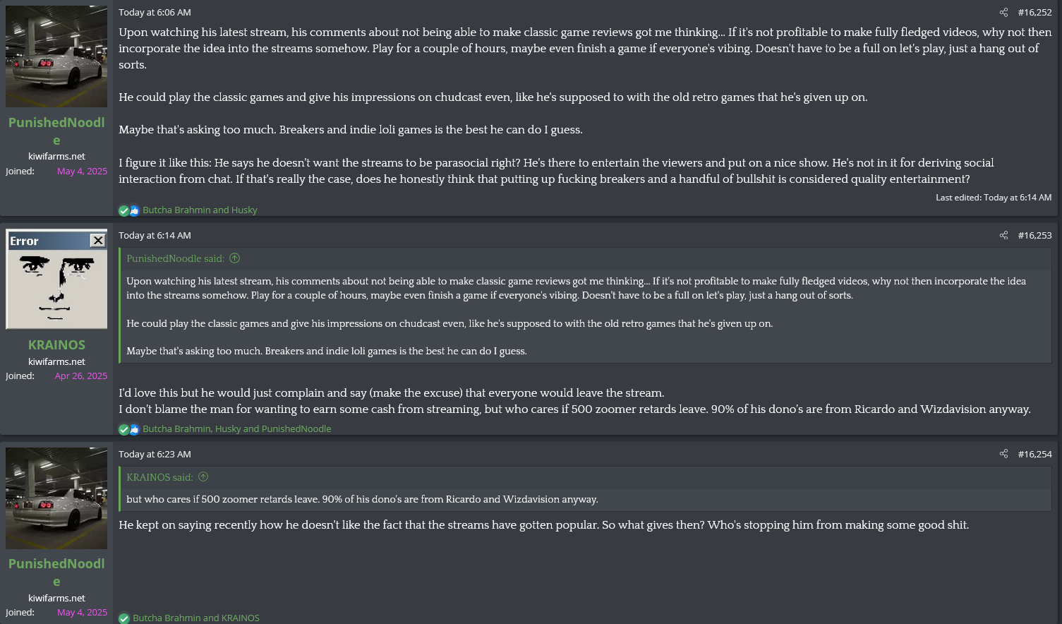Open post number #16,252 permalink
This screenshot has width=1062, height=624.
coord(1034,12)
